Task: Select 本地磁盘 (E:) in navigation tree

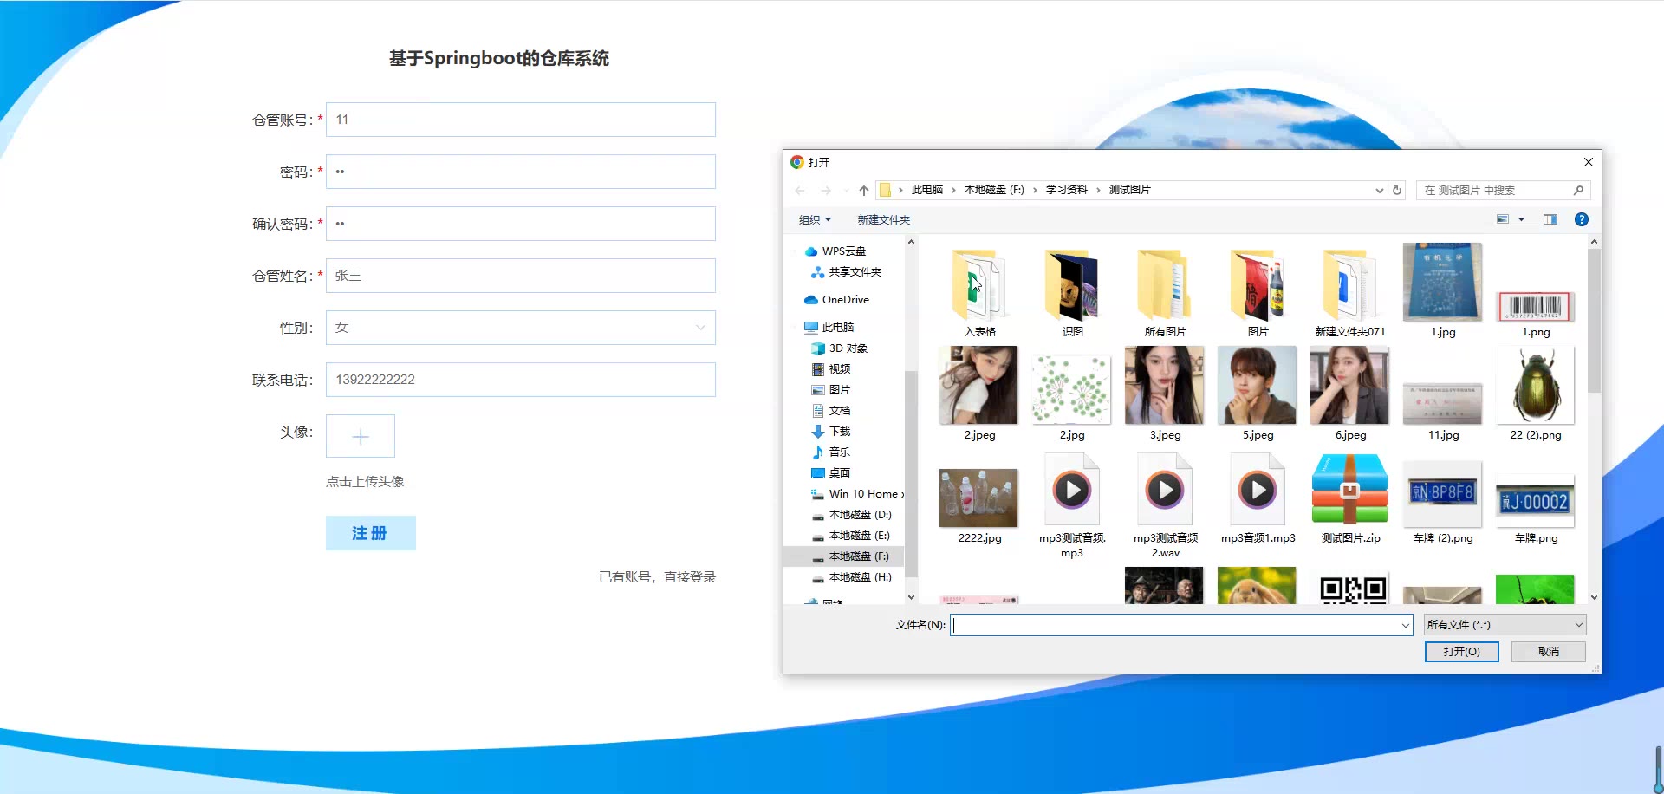Action: [859, 536]
